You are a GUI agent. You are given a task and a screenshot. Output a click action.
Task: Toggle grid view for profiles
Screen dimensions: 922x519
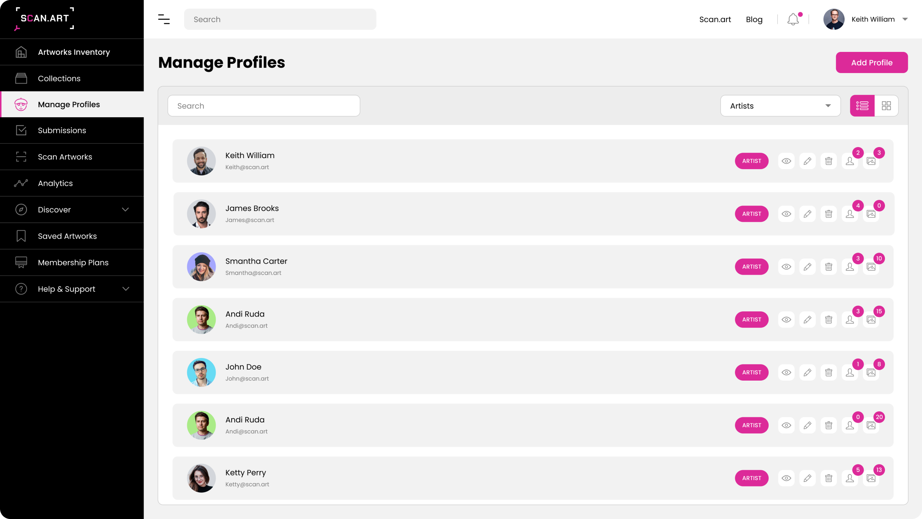click(887, 106)
